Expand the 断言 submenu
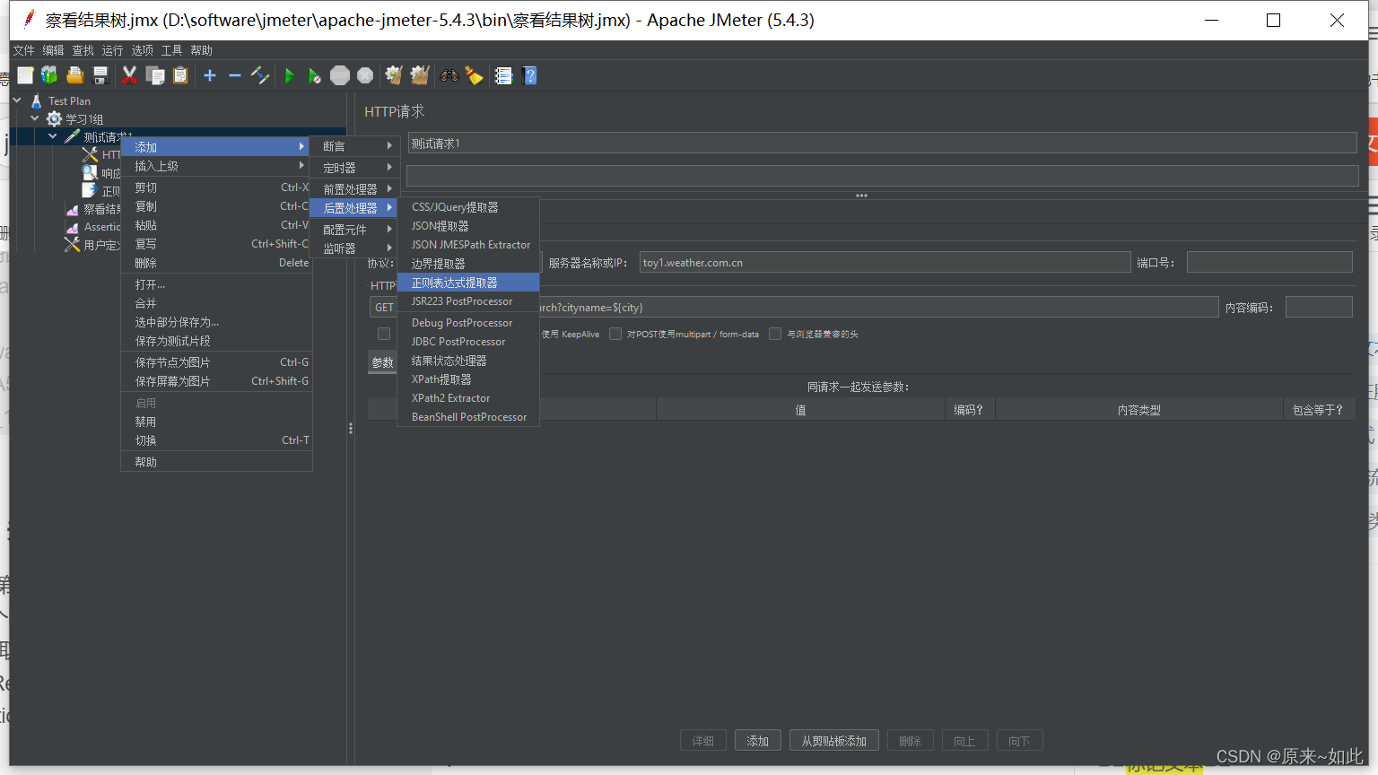Image resolution: width=1378 pixels, height=775 pixels. click(x=355, y=146)
